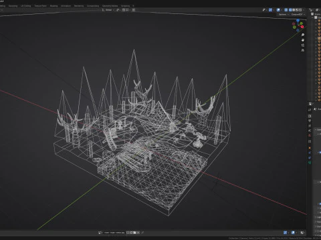Viewport: 321px width, 240px height.
Task: Open the viewport shading options dropdown
Action: [304, 10]
